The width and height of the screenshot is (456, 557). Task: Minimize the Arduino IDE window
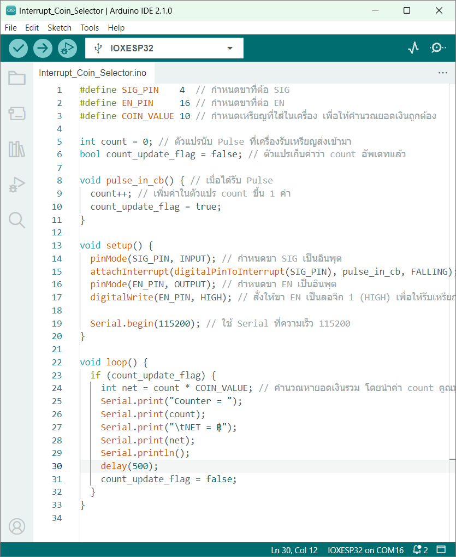pyautogui.click(x=375, y=11)
